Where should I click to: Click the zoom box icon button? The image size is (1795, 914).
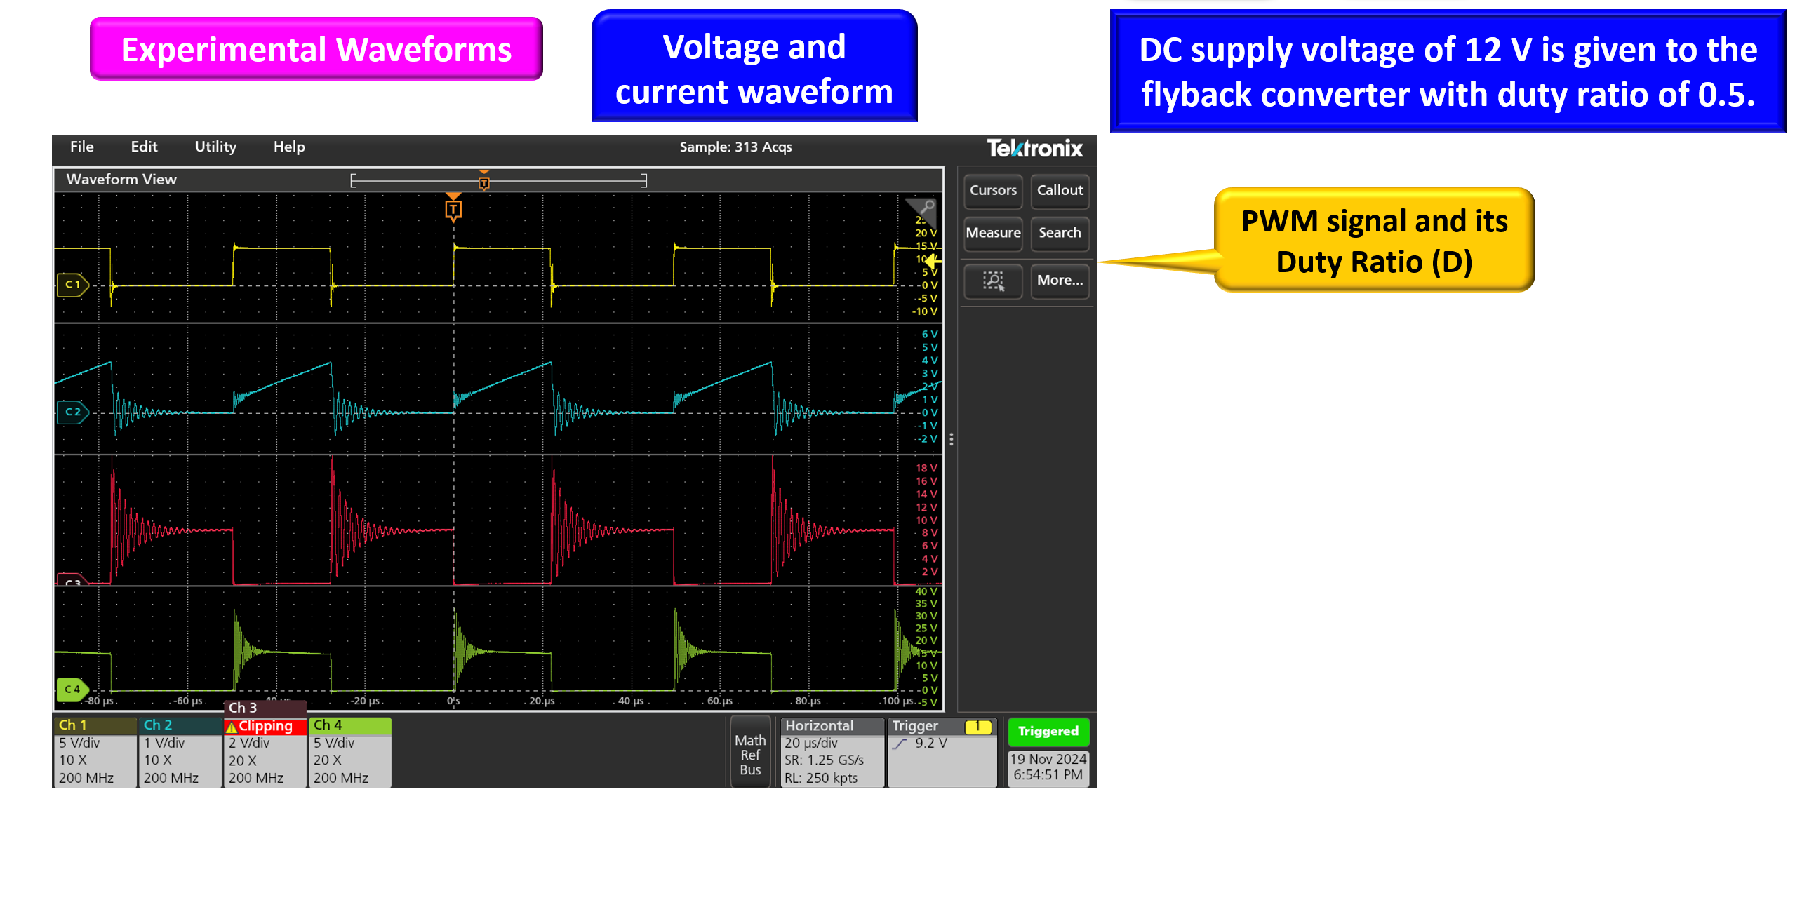pos(992,281)
